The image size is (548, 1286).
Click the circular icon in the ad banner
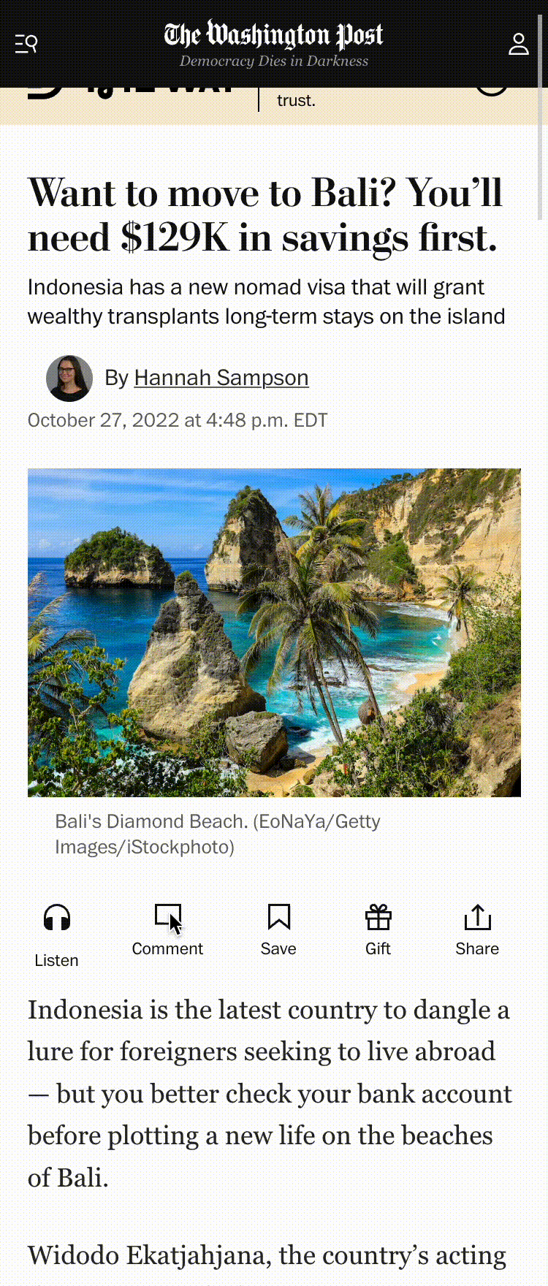(x=491, y=92)
